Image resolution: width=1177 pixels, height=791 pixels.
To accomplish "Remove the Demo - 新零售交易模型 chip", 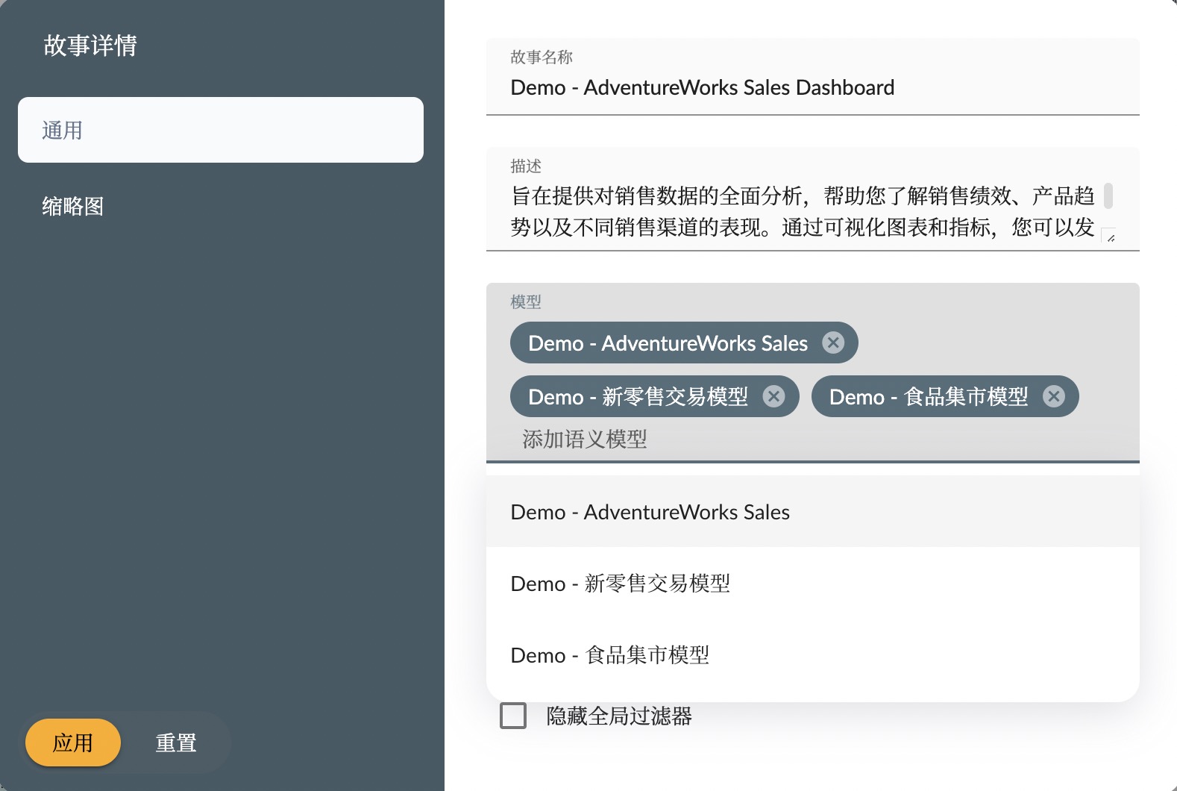I will [x=773, y=396].
